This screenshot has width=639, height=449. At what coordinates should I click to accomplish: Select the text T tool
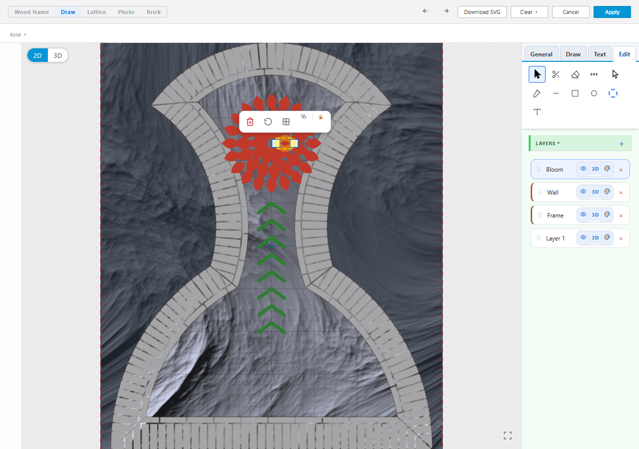(537, 112)
